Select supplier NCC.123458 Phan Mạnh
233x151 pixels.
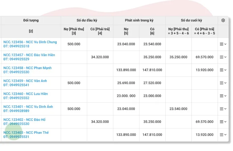[x=27, y=68]
